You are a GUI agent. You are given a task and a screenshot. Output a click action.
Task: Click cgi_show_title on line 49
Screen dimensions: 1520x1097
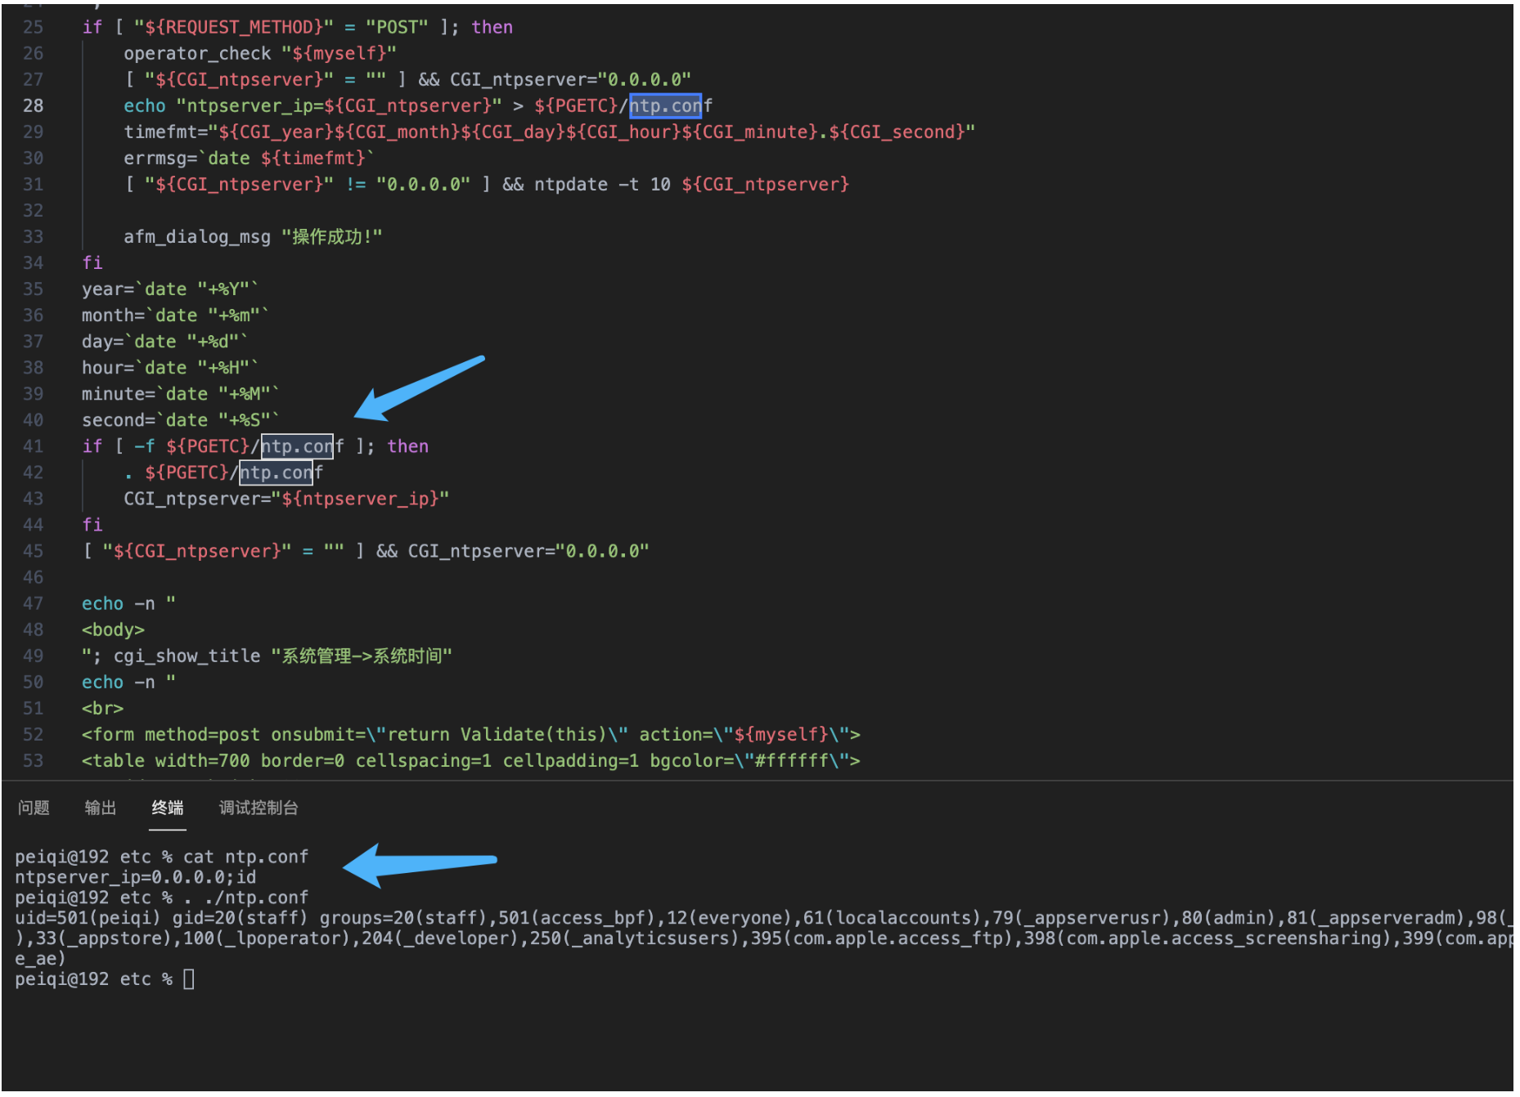click(x=187, y=656)
